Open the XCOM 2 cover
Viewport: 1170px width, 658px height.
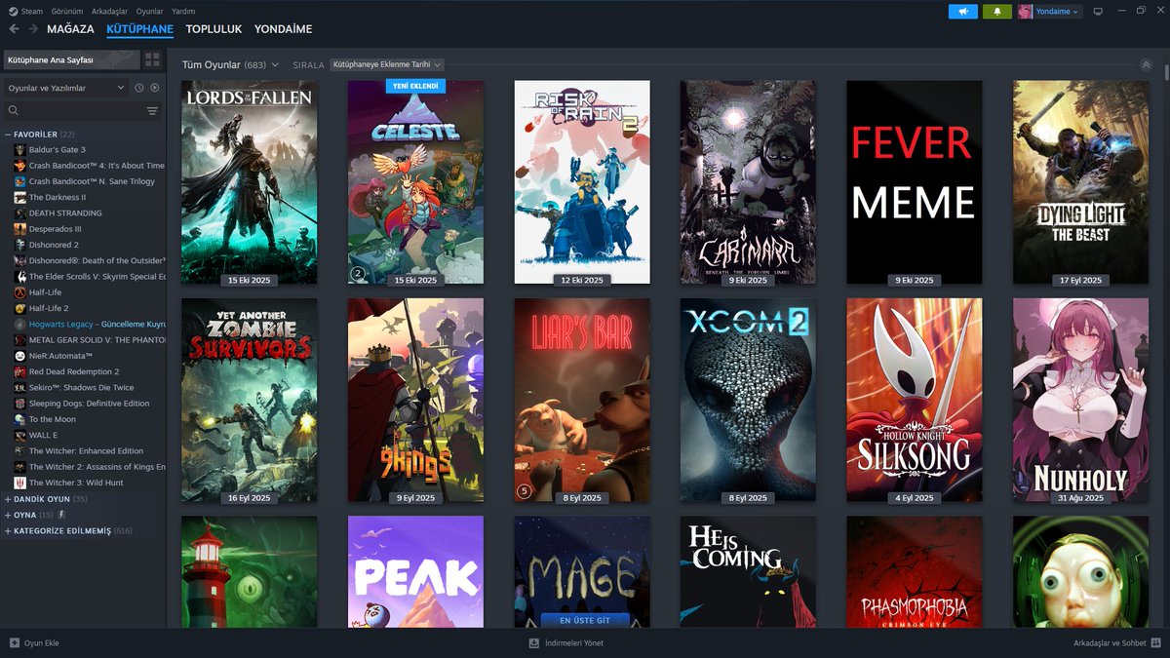tap(748, 401)
